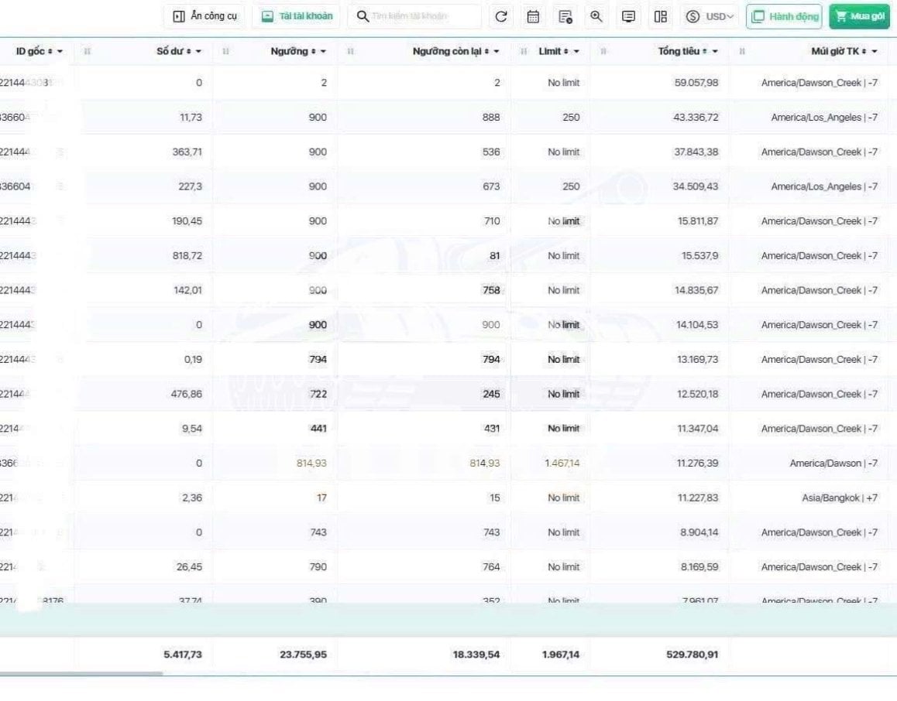Click the horizontal scrollbar at table bottom
The height and width of the screenshot is (701, 897).
[x=81, y=674]
